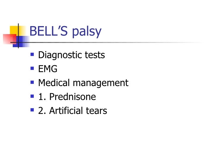Click the blue bullet beside Diagnostic tests
216x162 pixels.
pos(32,55)
